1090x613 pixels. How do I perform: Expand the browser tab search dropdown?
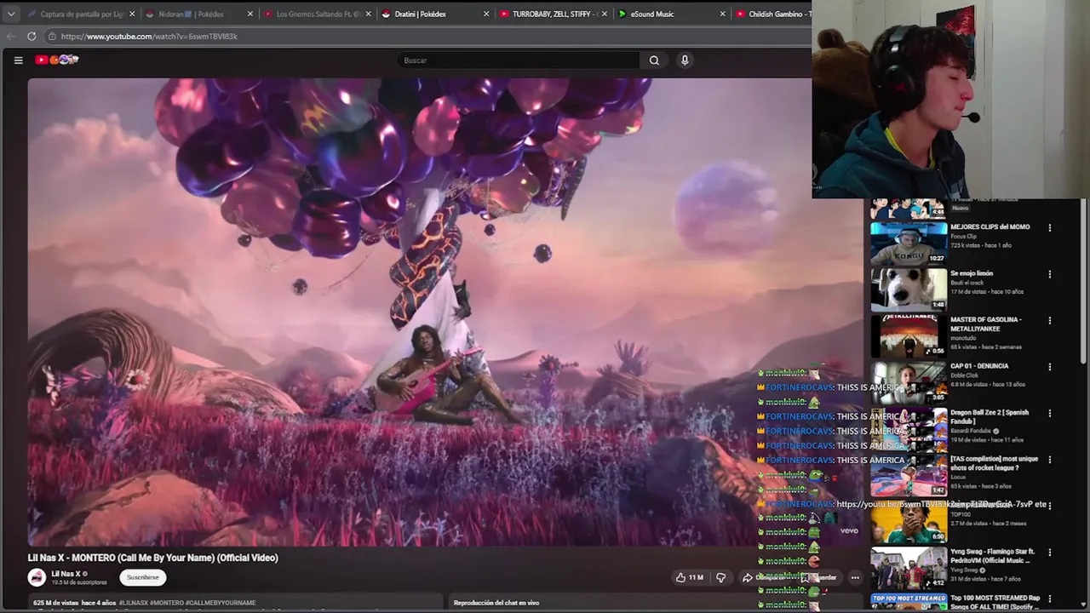pos(10,14)
